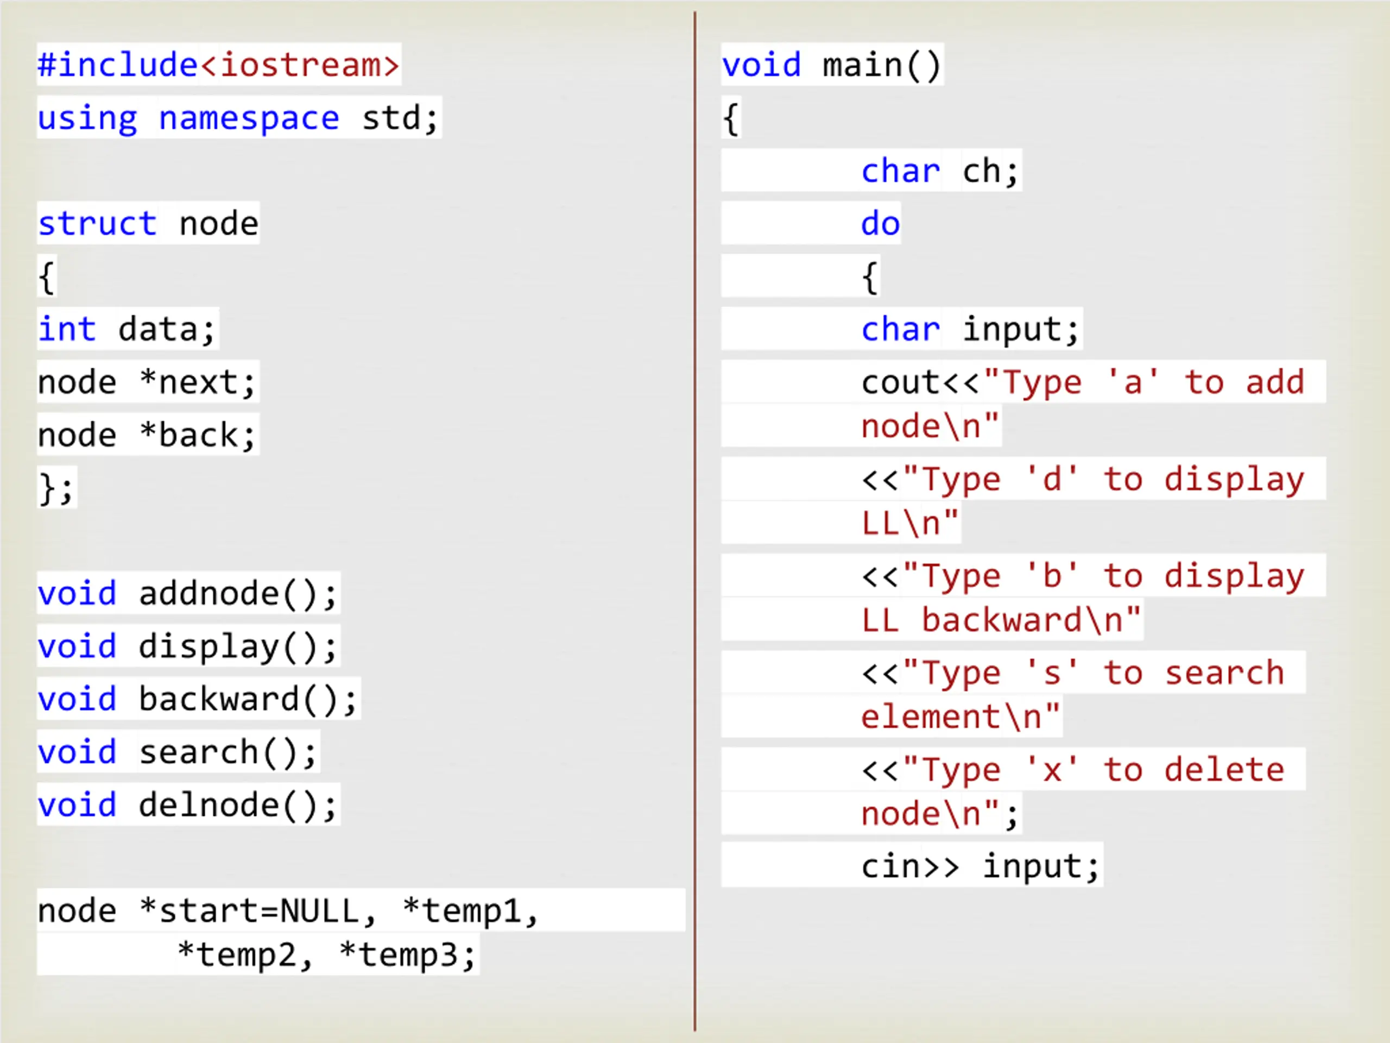Click the line "node *back;"

147,435
